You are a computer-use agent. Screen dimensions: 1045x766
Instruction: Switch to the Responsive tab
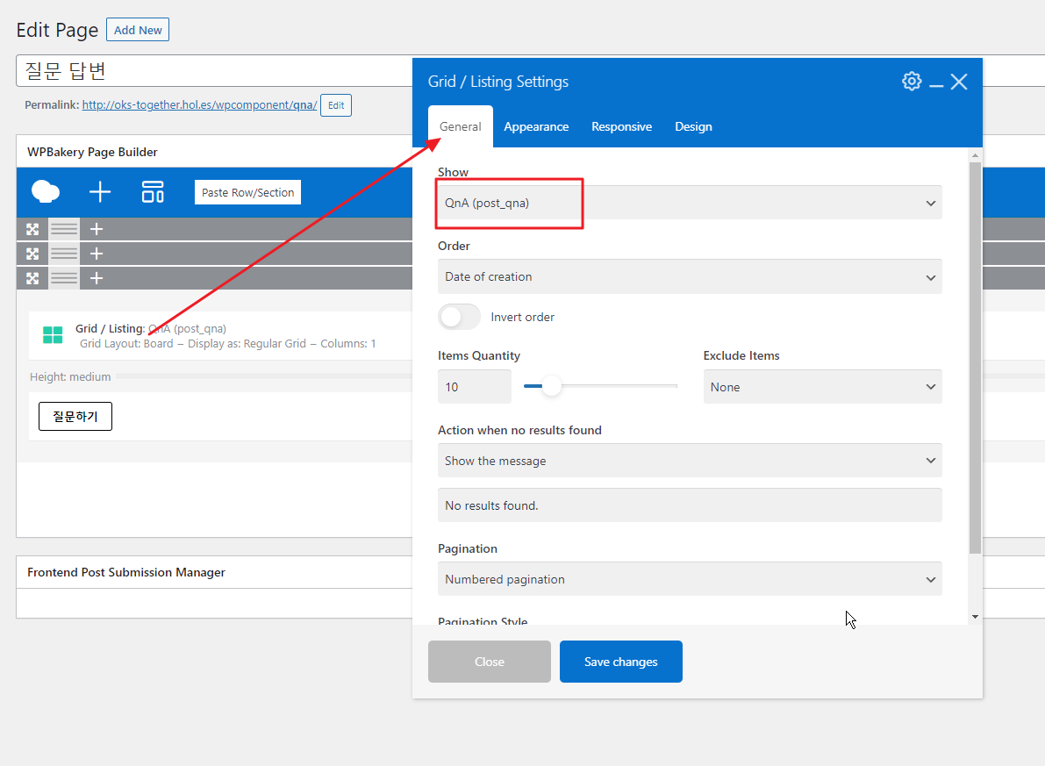(x=621, y=126)
